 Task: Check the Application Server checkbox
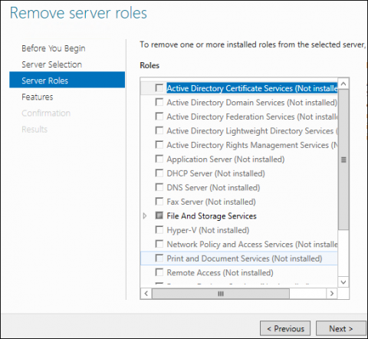[159, 159]
